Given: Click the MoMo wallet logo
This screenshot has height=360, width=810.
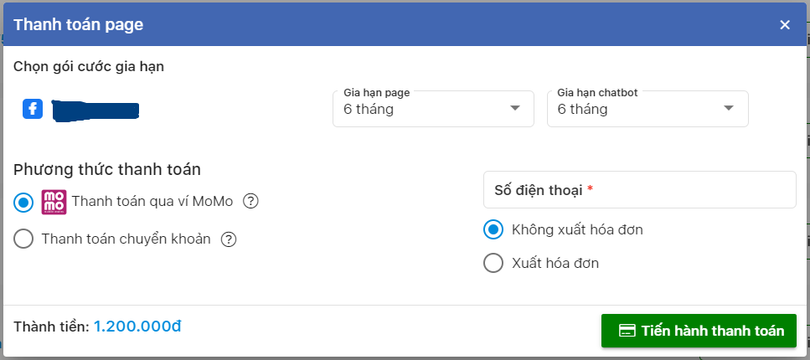Looking at the screenshot, I should pos(54,202).
